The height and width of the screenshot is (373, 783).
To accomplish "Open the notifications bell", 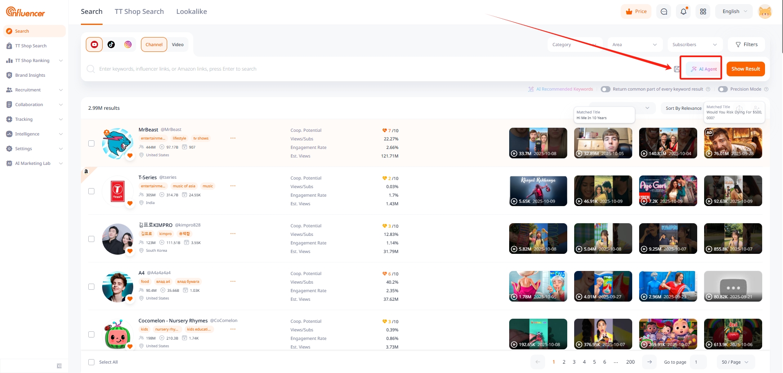I will pyautogui.click(x=683, y=11).
